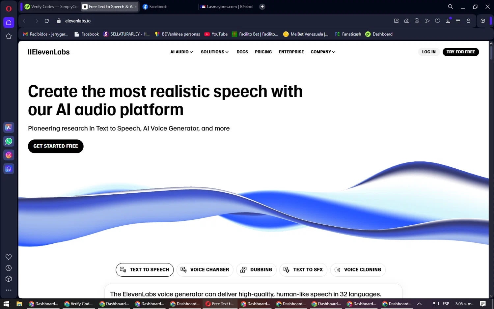494x309 pixels.
Task: Switch to Verify Codes SimplyCodes tab
Action: tap(51, 7)
